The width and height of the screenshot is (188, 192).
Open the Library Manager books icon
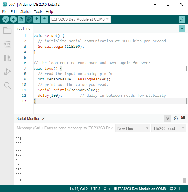pyautogui.click(x=7, y=58)
